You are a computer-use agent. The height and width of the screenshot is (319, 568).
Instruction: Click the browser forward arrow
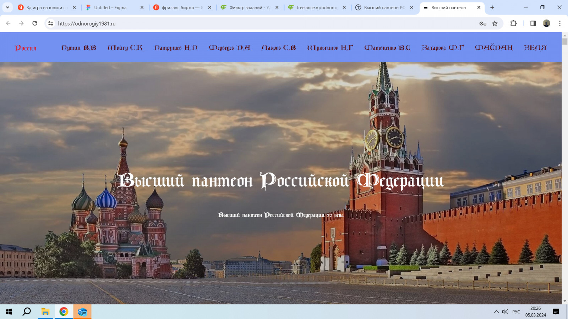(21, 23)
